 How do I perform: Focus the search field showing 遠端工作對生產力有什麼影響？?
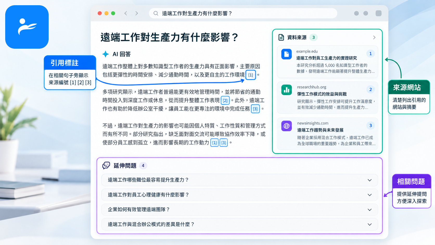[x=243, y=13]
